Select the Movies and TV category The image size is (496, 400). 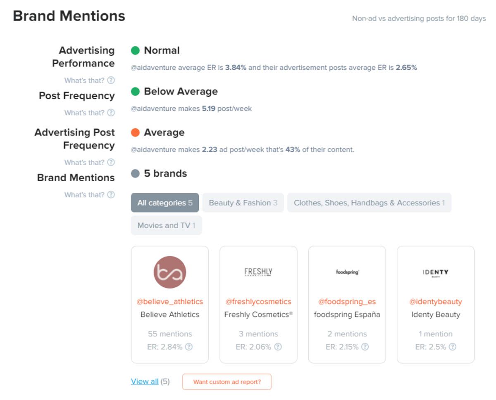click(x=166, y=225)
